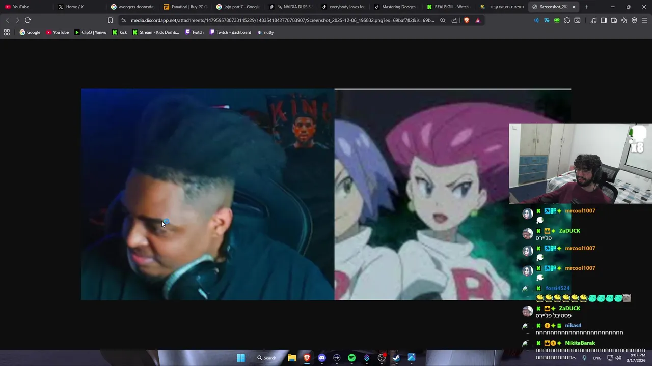
Task: Open the browser hamburger main menu
Action: coord(644,20)
